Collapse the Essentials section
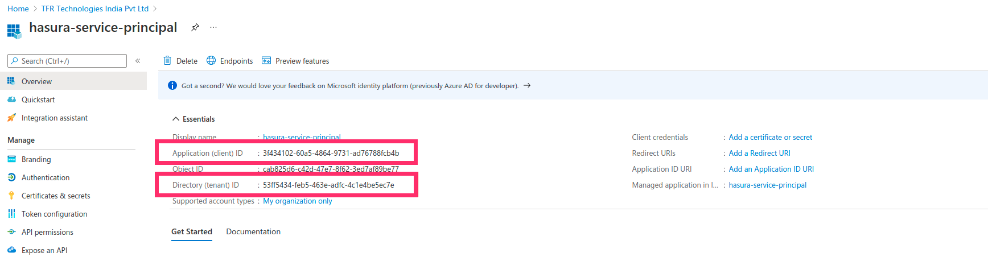Image resolution: width=988 pixels, height=261 pixels. click(176, 119)
